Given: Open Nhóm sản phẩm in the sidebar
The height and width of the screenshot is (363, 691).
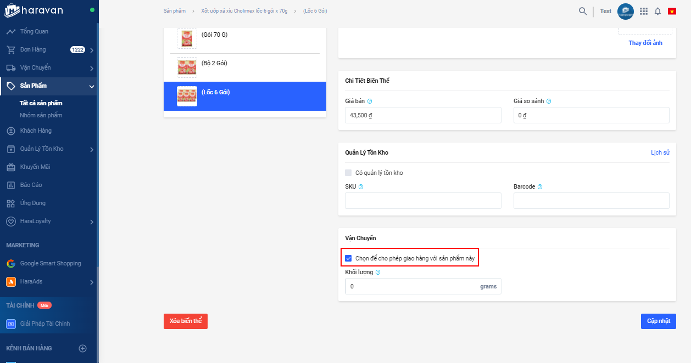Looking at the screenshot, I should tap(41, 115).
